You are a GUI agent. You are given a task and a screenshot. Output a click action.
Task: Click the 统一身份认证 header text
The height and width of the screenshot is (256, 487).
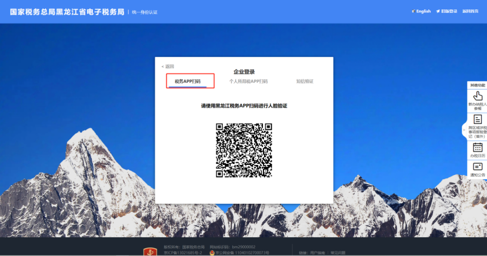coord(145,12)
